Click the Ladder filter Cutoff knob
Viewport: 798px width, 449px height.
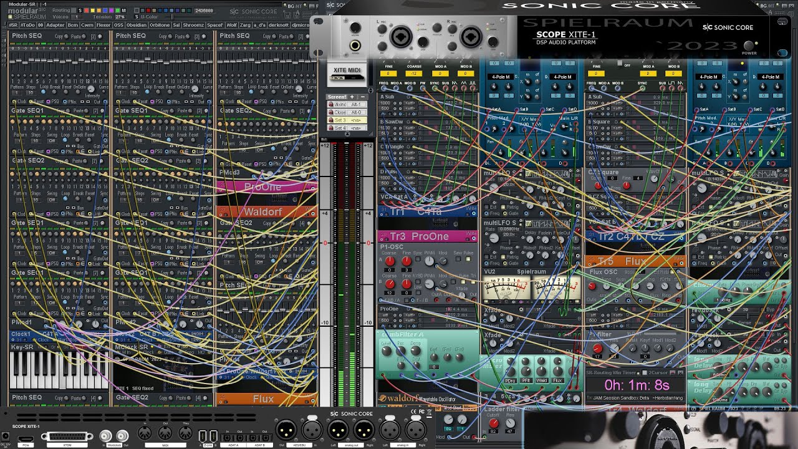click(x=493, y=423)
